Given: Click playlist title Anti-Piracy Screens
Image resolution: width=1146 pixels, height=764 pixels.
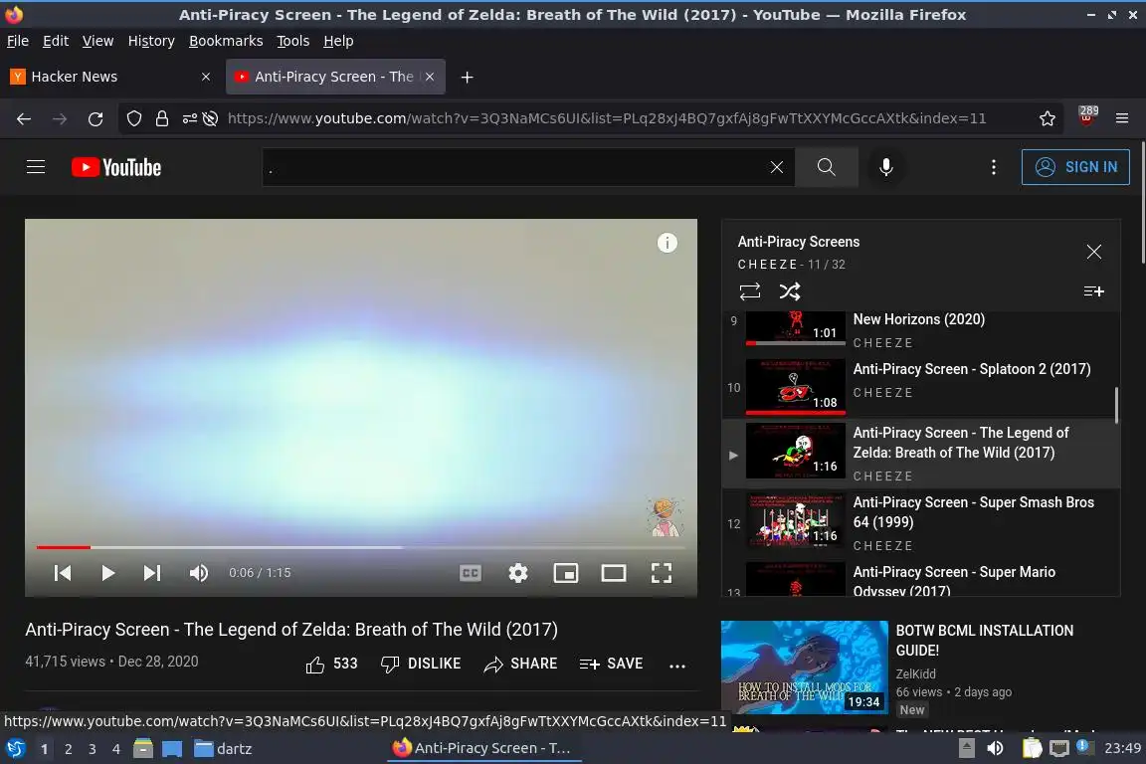Looking at the screenshot, I should (798, 242).
